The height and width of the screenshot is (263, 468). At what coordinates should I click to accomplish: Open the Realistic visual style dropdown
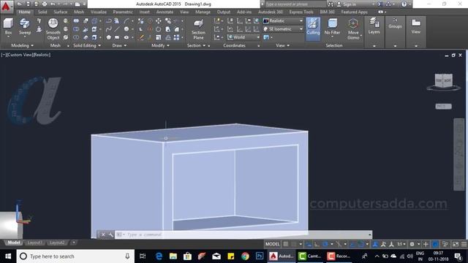283,21
